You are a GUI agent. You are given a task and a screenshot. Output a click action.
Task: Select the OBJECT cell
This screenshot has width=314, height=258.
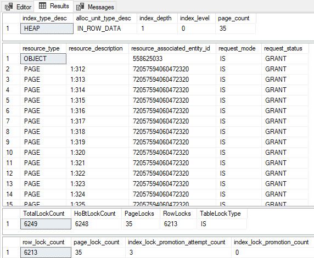(43, 59)
